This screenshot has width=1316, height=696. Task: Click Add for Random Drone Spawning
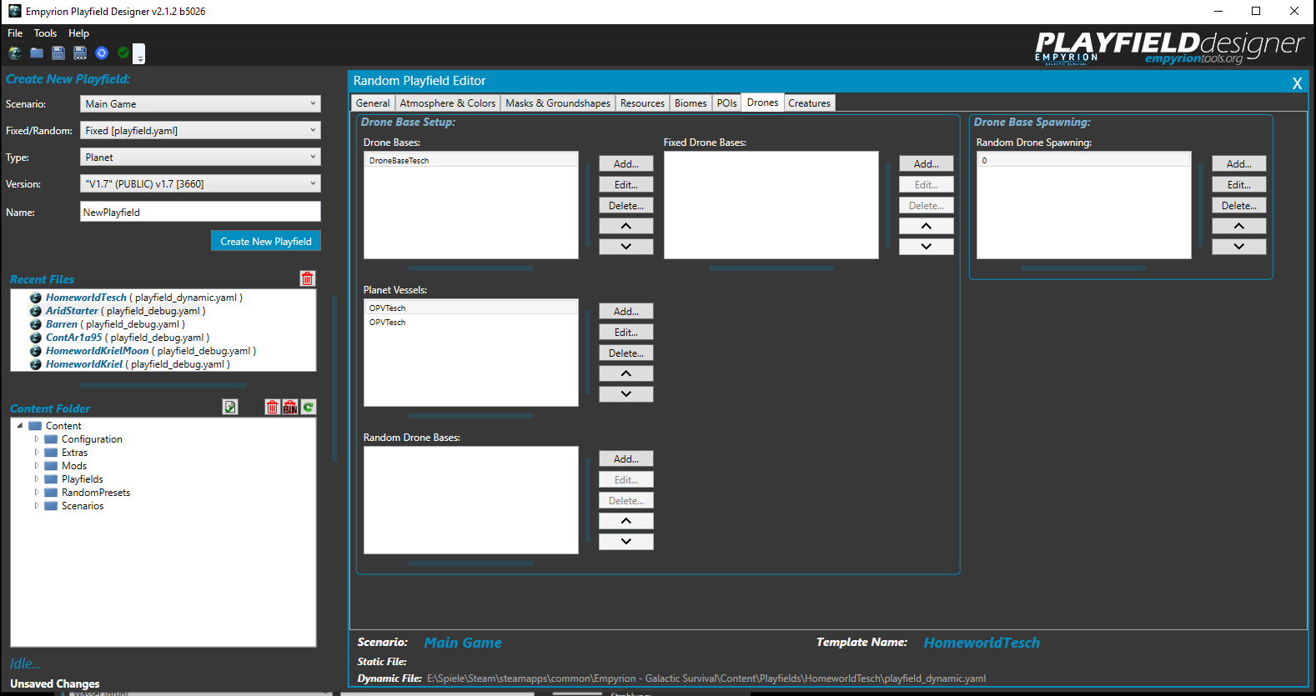click(x=1239, y=164)
